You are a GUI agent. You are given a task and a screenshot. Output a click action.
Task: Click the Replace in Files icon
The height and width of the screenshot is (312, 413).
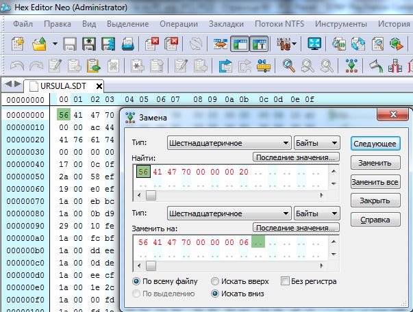(x=358, y=44)
